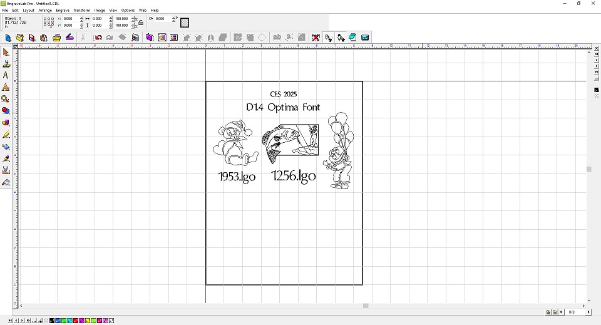Click the red Undo arrow icon

click(x=98, y=38)
